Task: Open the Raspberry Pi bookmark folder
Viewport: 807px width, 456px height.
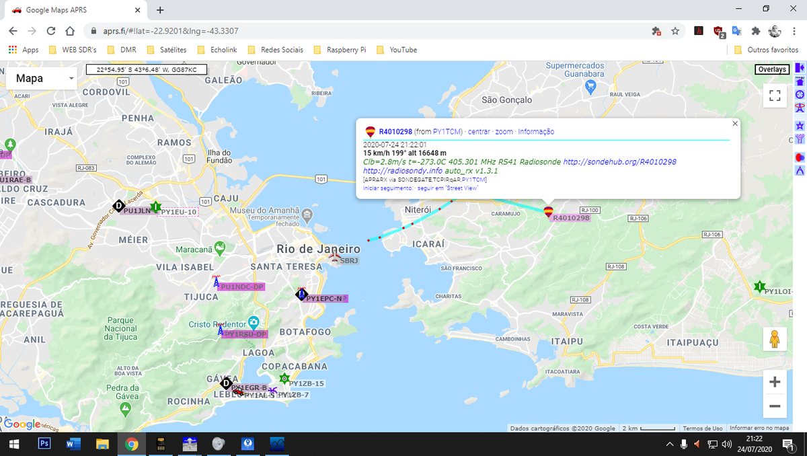Action: 339,50
